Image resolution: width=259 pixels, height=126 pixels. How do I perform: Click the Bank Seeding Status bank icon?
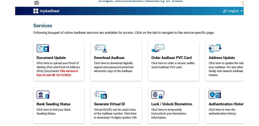pos(43,95)
